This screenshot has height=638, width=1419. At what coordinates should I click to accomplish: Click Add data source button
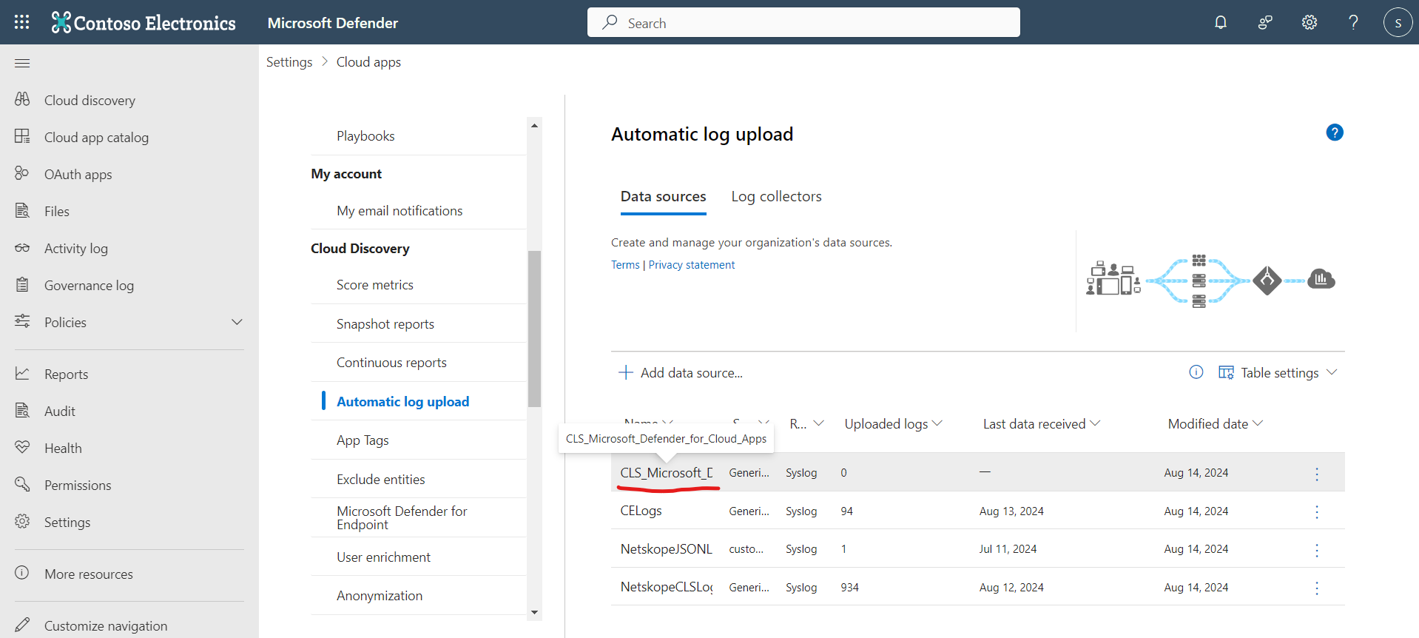(x=680, y=372)
